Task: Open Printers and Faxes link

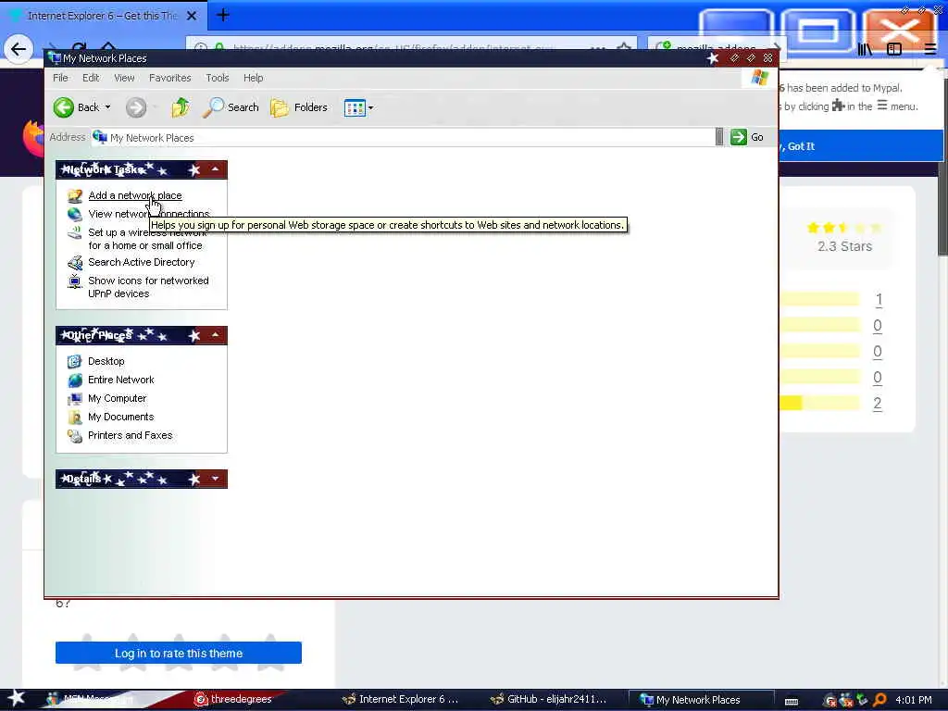Action: coord(130,435)
